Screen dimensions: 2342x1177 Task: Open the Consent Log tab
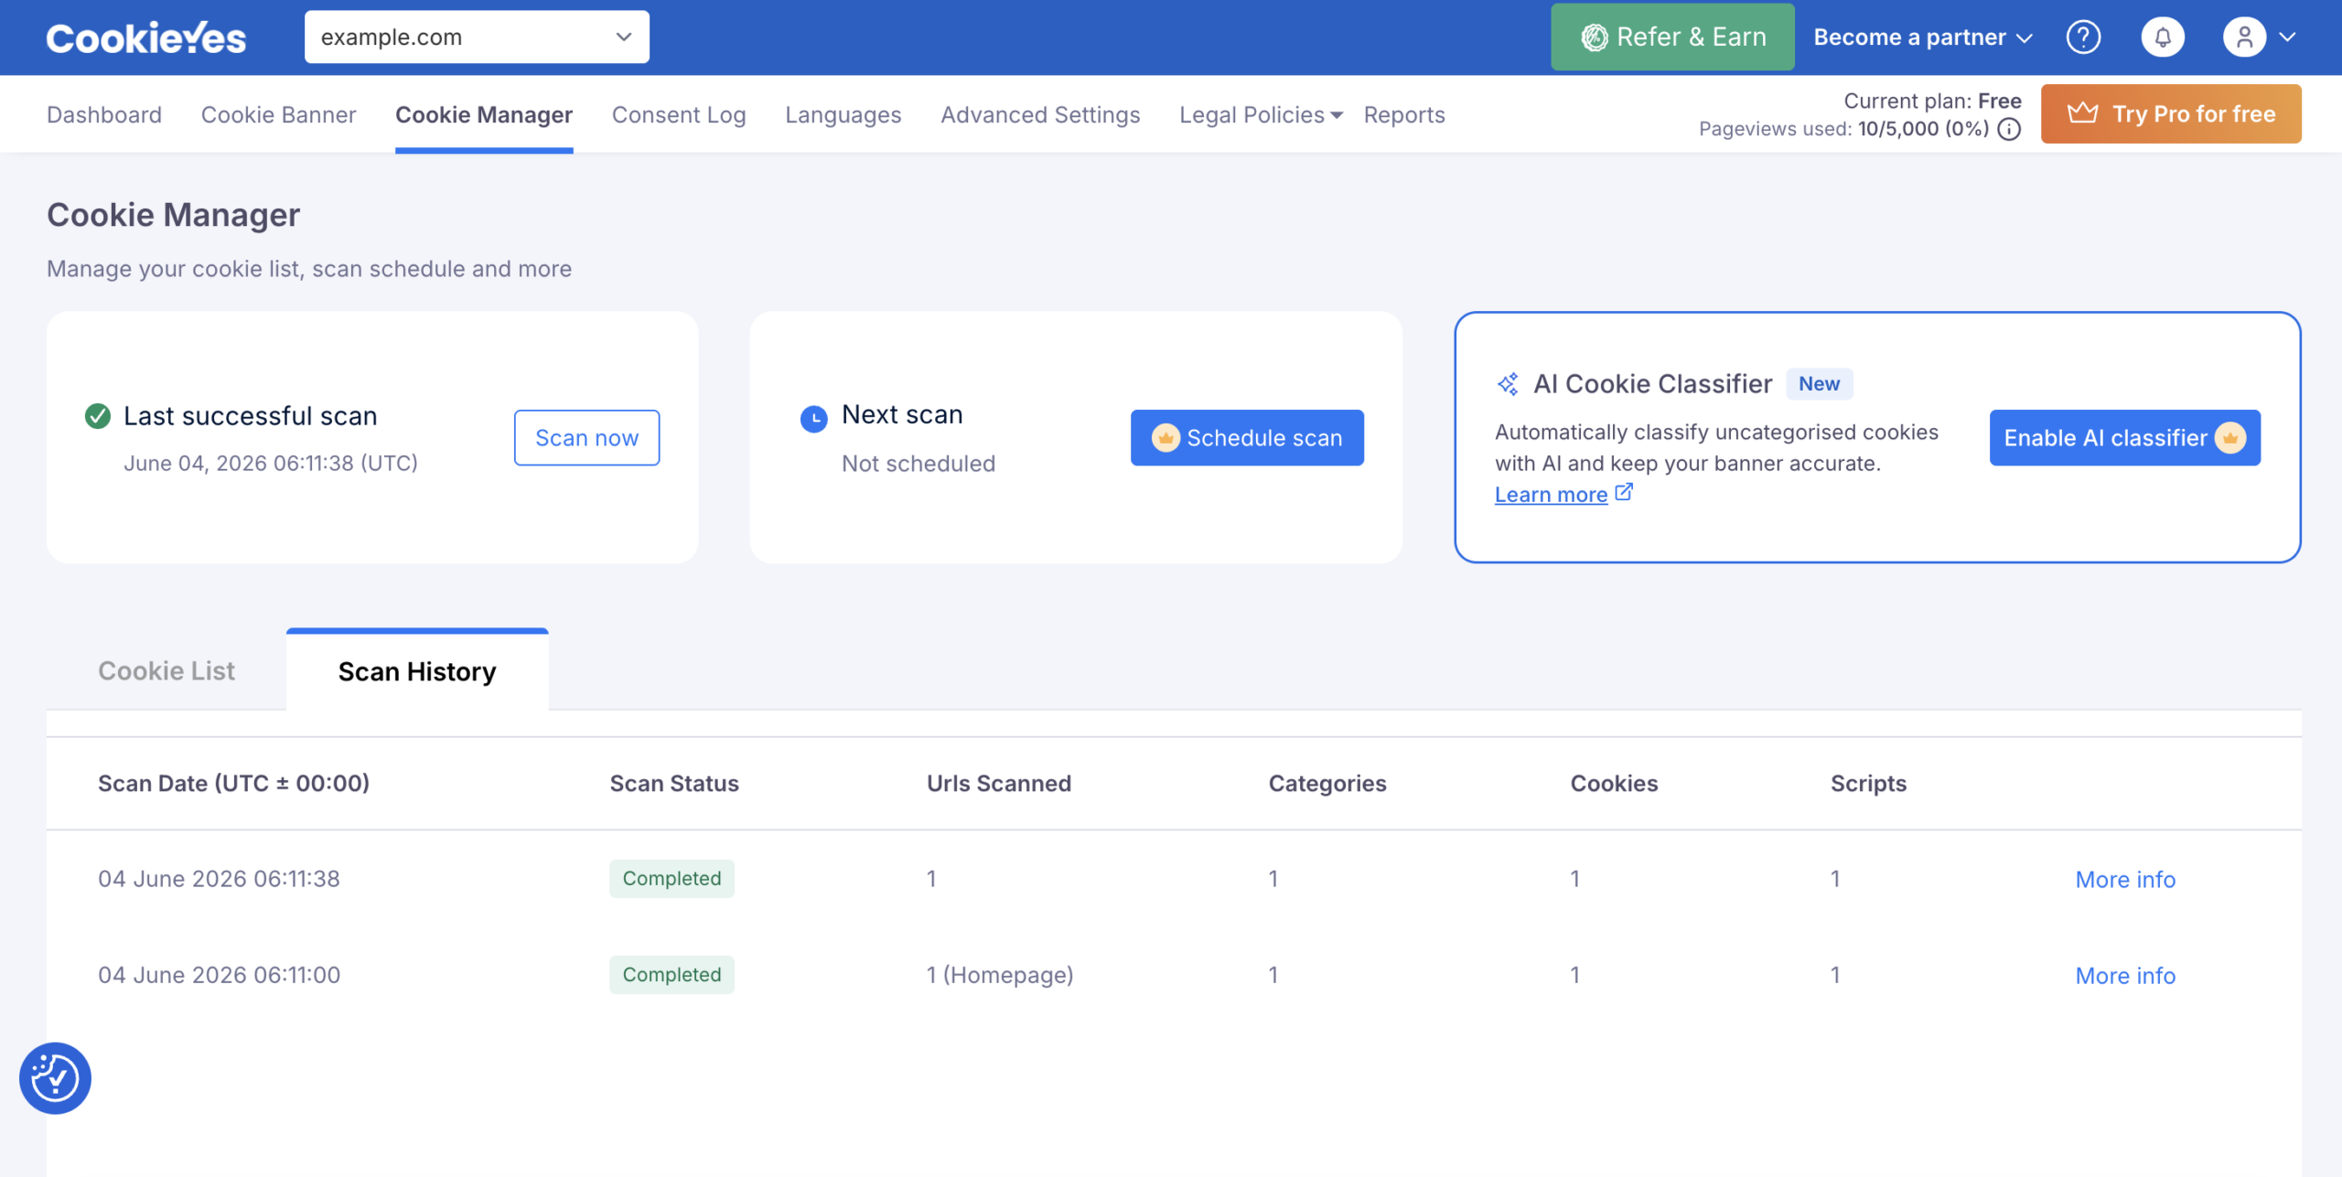(x=679, y=114)
